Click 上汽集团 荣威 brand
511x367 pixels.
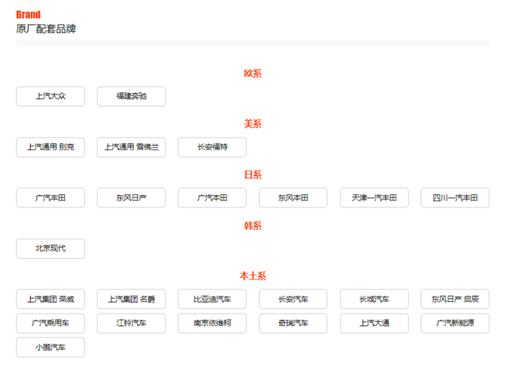pos(50,299)
